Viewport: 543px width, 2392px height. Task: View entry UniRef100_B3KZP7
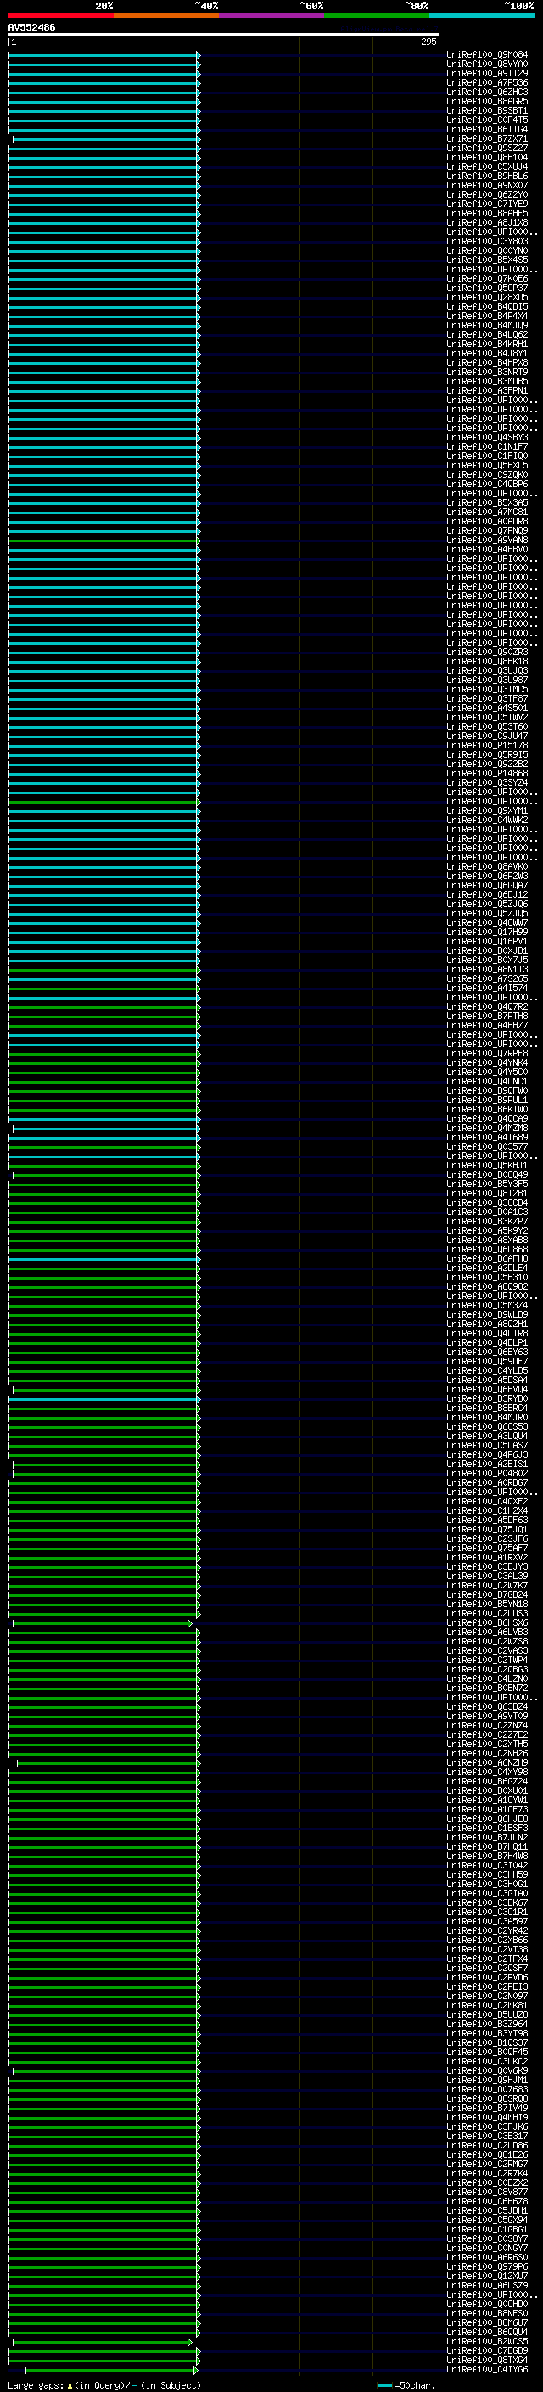click(487, 1221)
